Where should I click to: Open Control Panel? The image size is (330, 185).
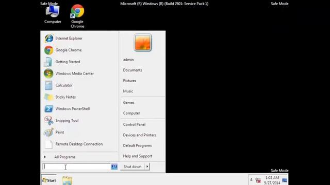(134, 124)
